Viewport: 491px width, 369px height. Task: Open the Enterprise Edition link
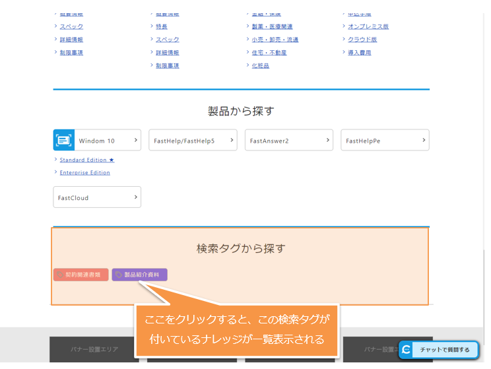[x=84, y=172]
